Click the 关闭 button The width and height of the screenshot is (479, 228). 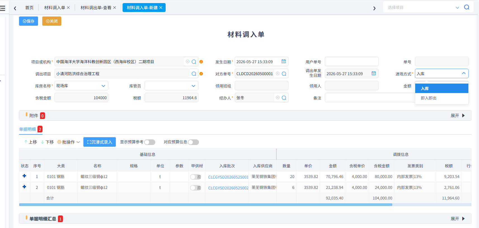tap(52, 21)
